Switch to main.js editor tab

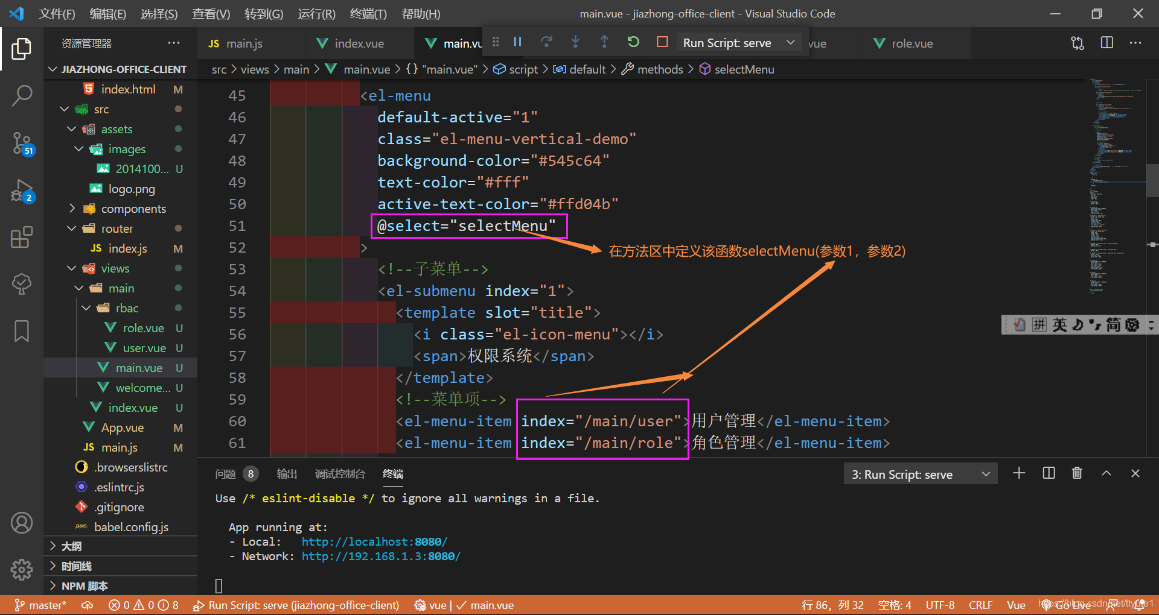[244, 43]
